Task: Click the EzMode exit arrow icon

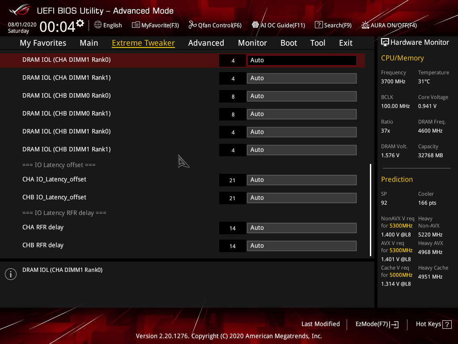Action: click(x=394, y=324)
